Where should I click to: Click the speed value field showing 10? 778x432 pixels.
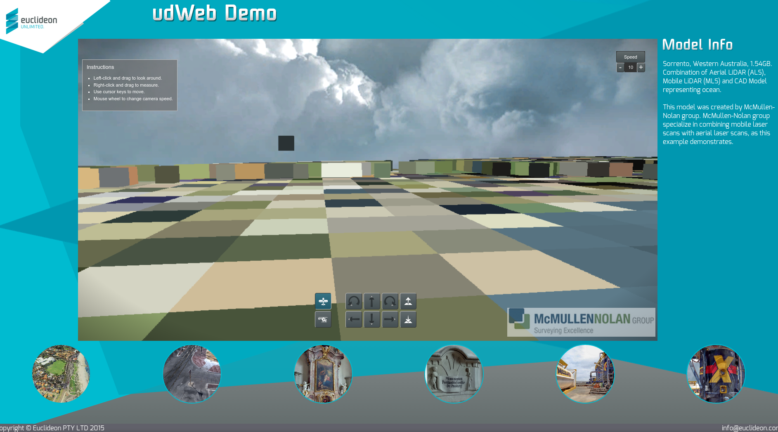(x=631, y=67)
